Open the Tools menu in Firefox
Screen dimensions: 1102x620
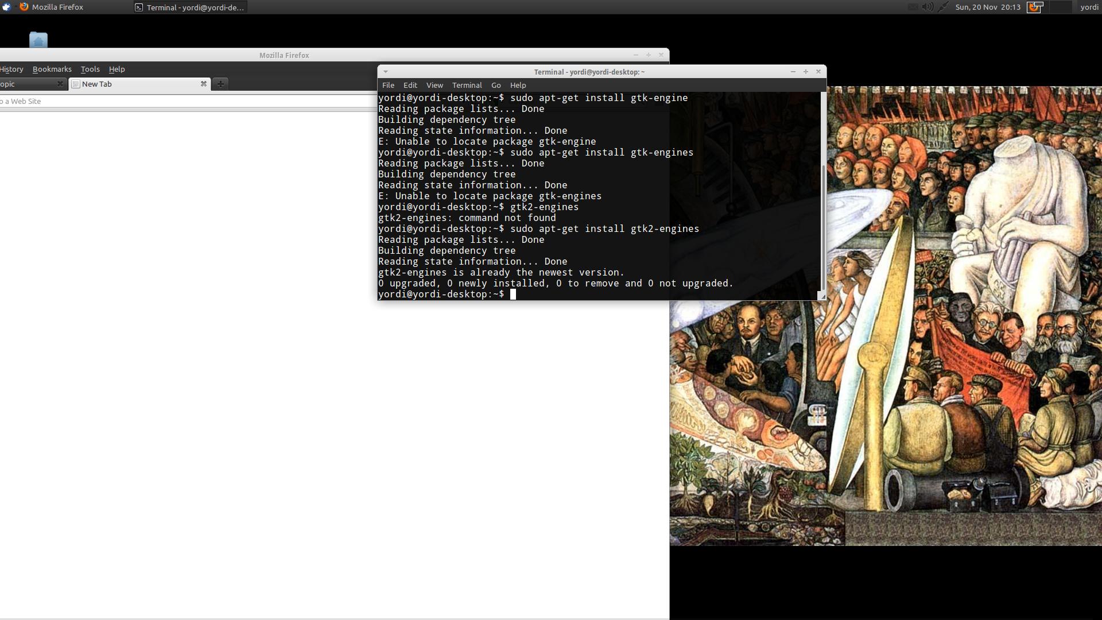[90, 69]
